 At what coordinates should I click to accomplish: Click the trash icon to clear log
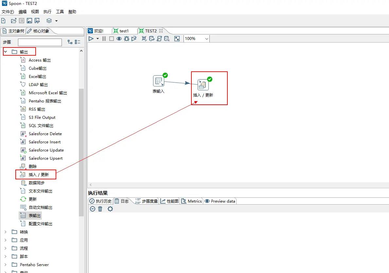point(100,209)
